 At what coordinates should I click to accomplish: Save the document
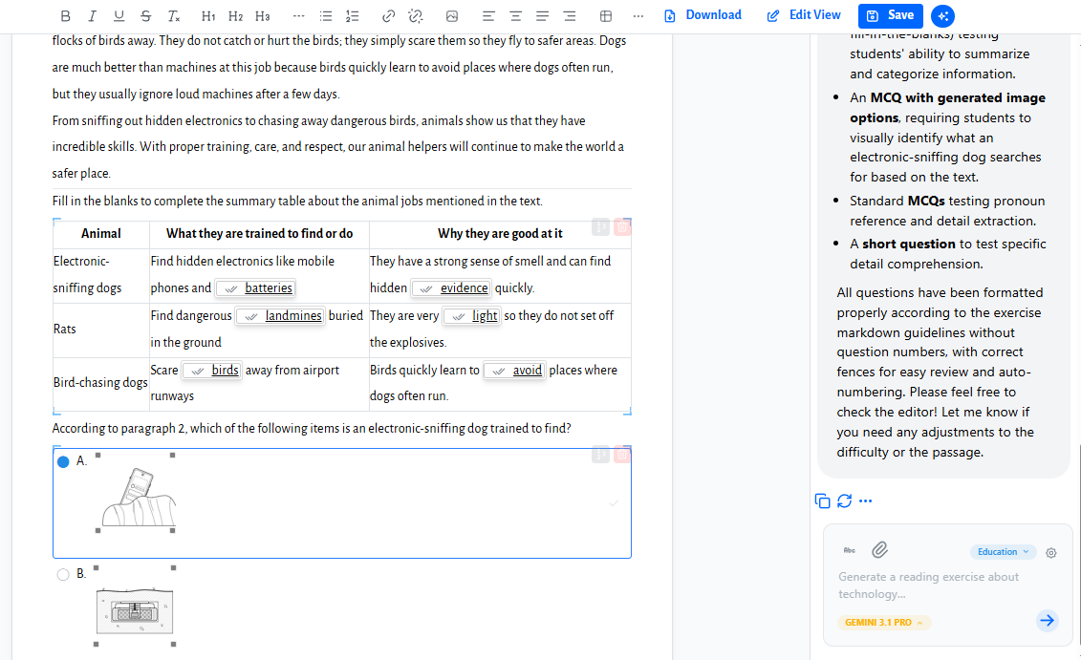pyautogui.click(x=891, y=15)
